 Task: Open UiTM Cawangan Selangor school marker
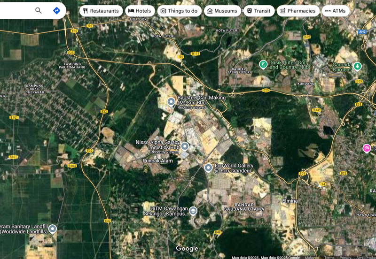193,211
